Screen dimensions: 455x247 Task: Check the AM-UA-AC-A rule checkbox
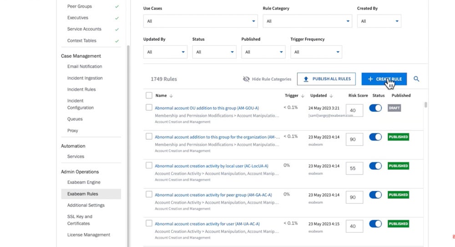(x=149, y=223)
